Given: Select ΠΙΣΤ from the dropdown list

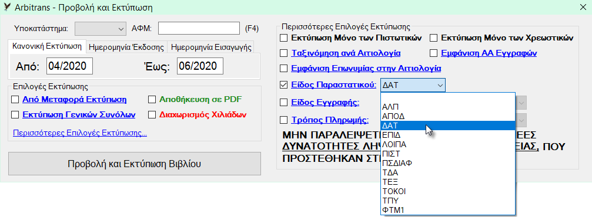Looking at the screenshot, I should (448, 154).
